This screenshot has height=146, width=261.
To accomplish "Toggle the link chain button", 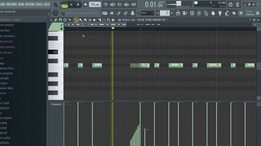I will 126,13.
